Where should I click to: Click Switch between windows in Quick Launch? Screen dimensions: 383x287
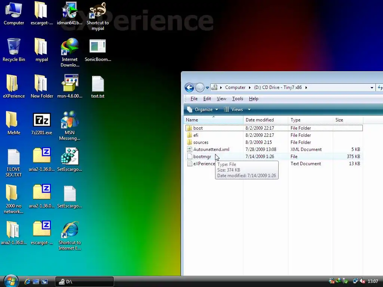click(45, 281)
